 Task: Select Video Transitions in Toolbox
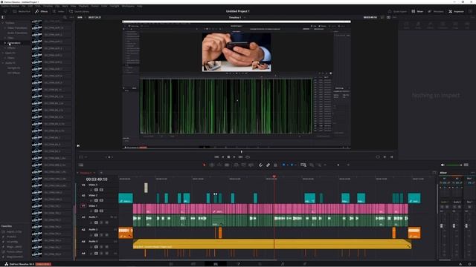click(17, 28)
